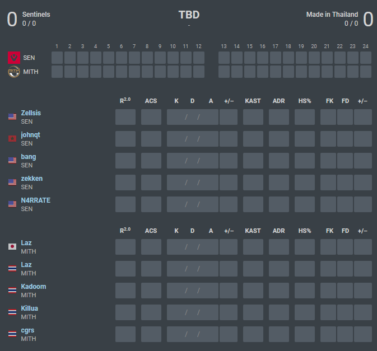Open johnqt player profile
The width and height of the screenshot is (377, 351).
(x=30, y=135)
